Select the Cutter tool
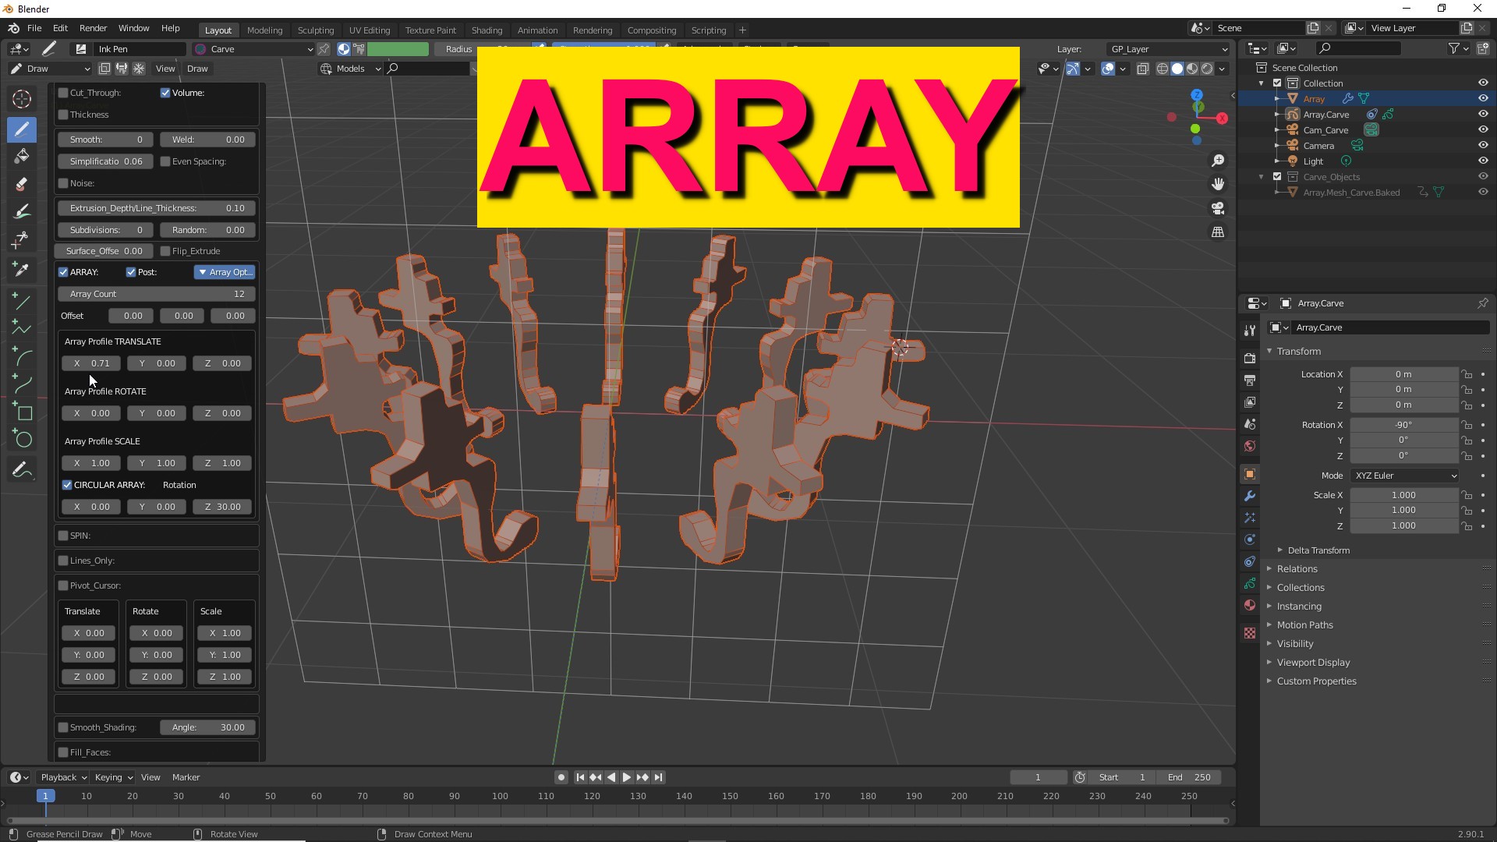The image size is (1497, 842). (x=22, y=240)
